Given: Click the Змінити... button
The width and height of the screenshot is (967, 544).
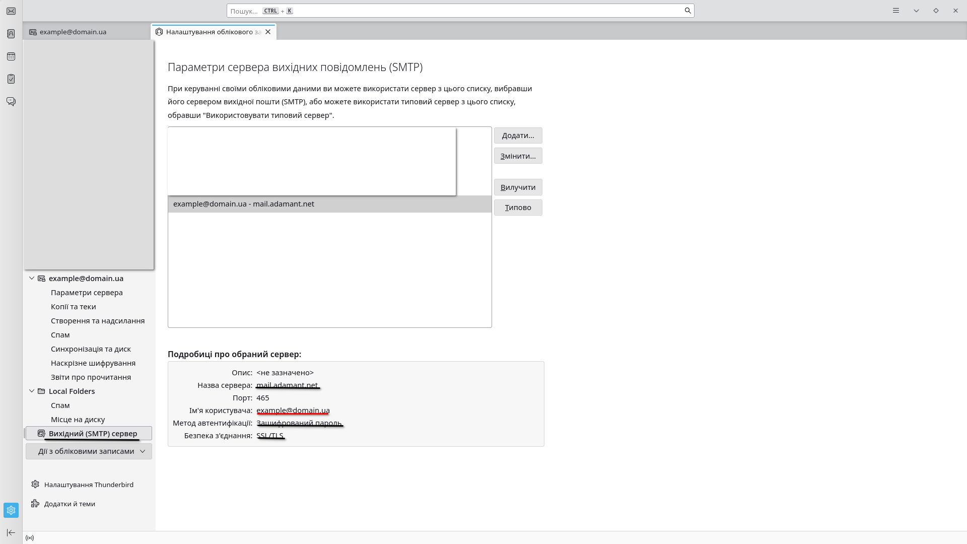Looking at the screenshot, I should point(518,156).
